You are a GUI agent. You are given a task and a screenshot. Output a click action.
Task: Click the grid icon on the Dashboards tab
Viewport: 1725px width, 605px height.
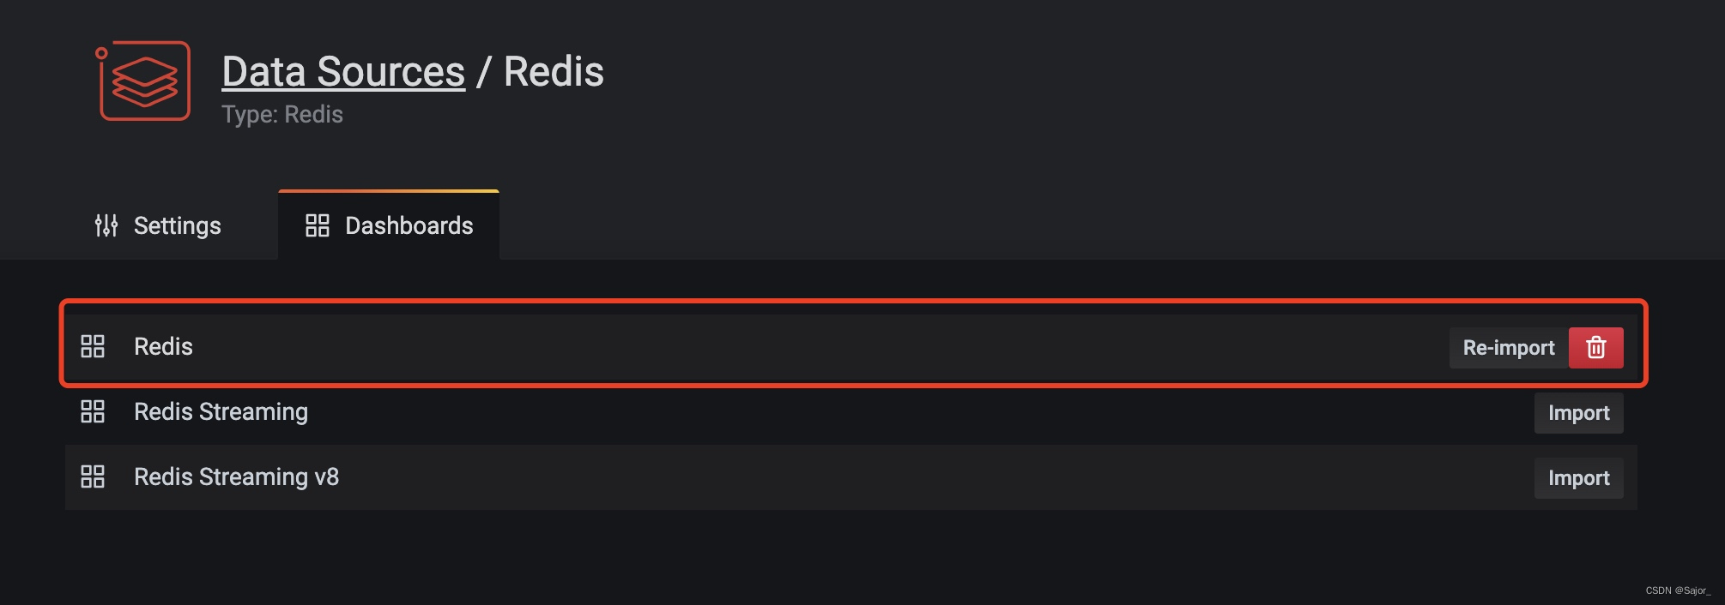coord(318,225)
